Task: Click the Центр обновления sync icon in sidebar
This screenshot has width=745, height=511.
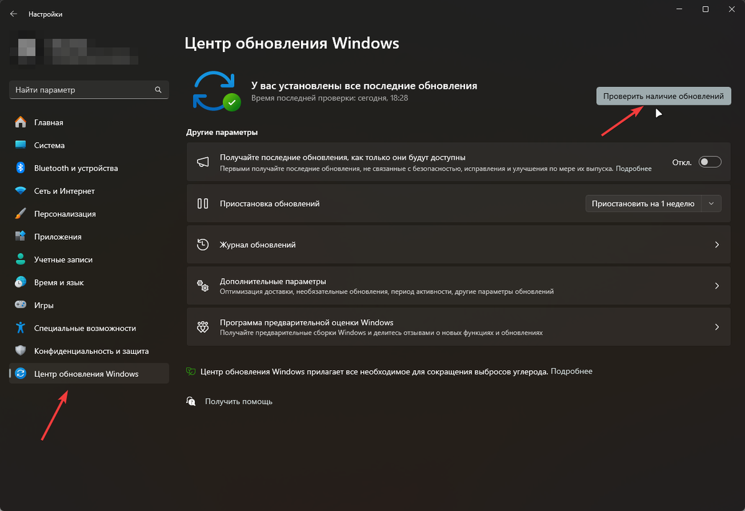Action: tap(20, 374)
